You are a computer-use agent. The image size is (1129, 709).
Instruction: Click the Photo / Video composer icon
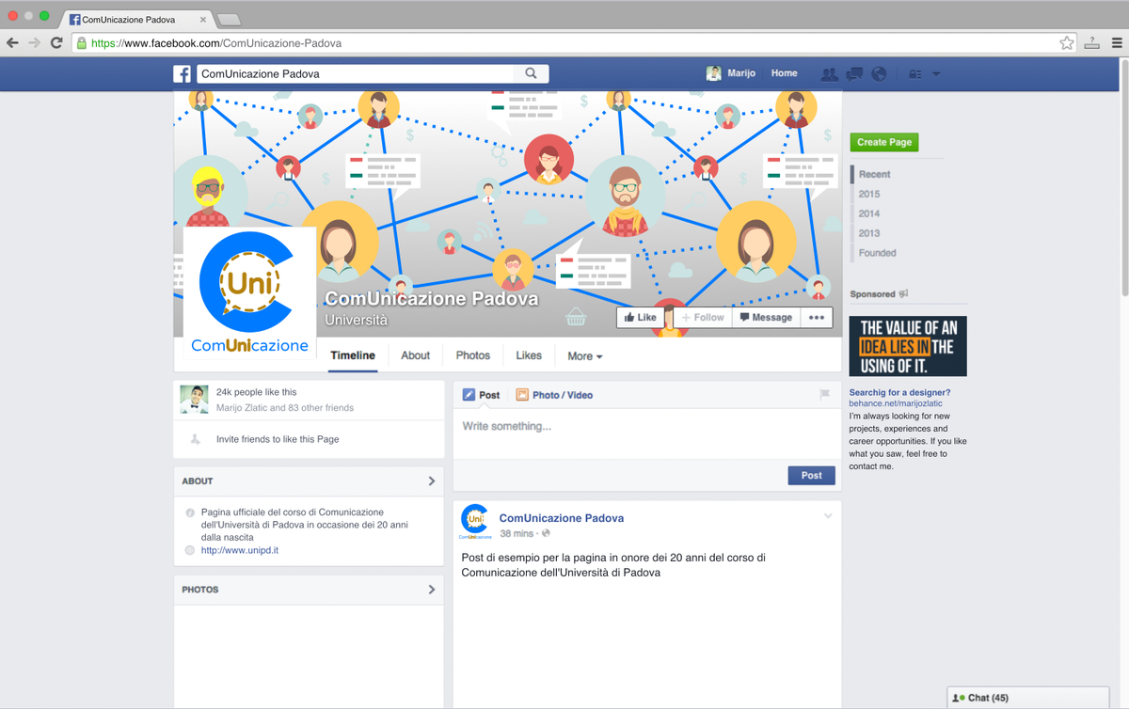pos(522,395)
